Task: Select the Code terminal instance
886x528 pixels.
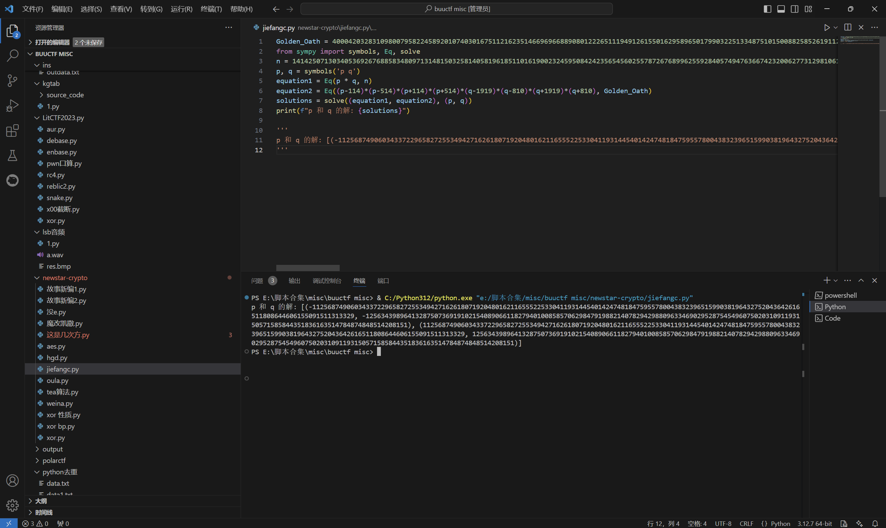Action: coord(848,318)
